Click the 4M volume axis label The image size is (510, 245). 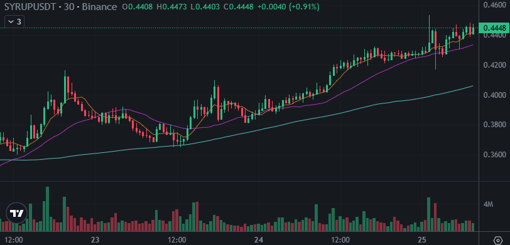pyautogui.click(x=488, y=204)
